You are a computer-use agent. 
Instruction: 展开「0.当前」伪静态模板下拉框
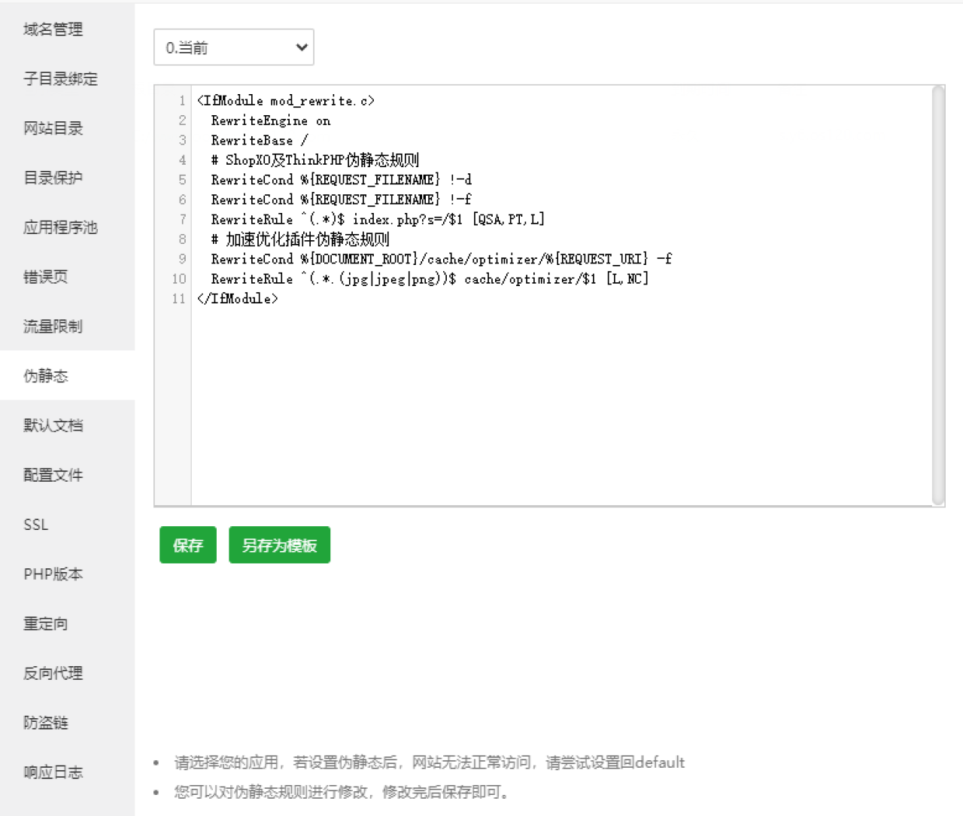[x=233, y=47]
